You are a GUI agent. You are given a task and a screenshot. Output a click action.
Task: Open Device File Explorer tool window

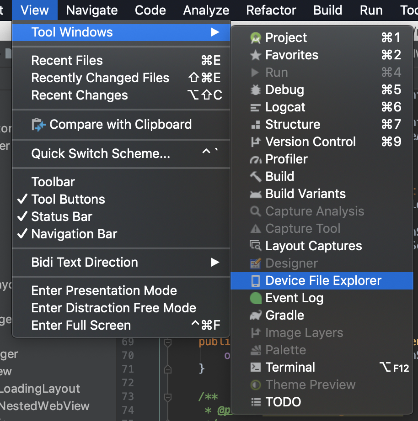pyautogui.click(x=322, y=281)
